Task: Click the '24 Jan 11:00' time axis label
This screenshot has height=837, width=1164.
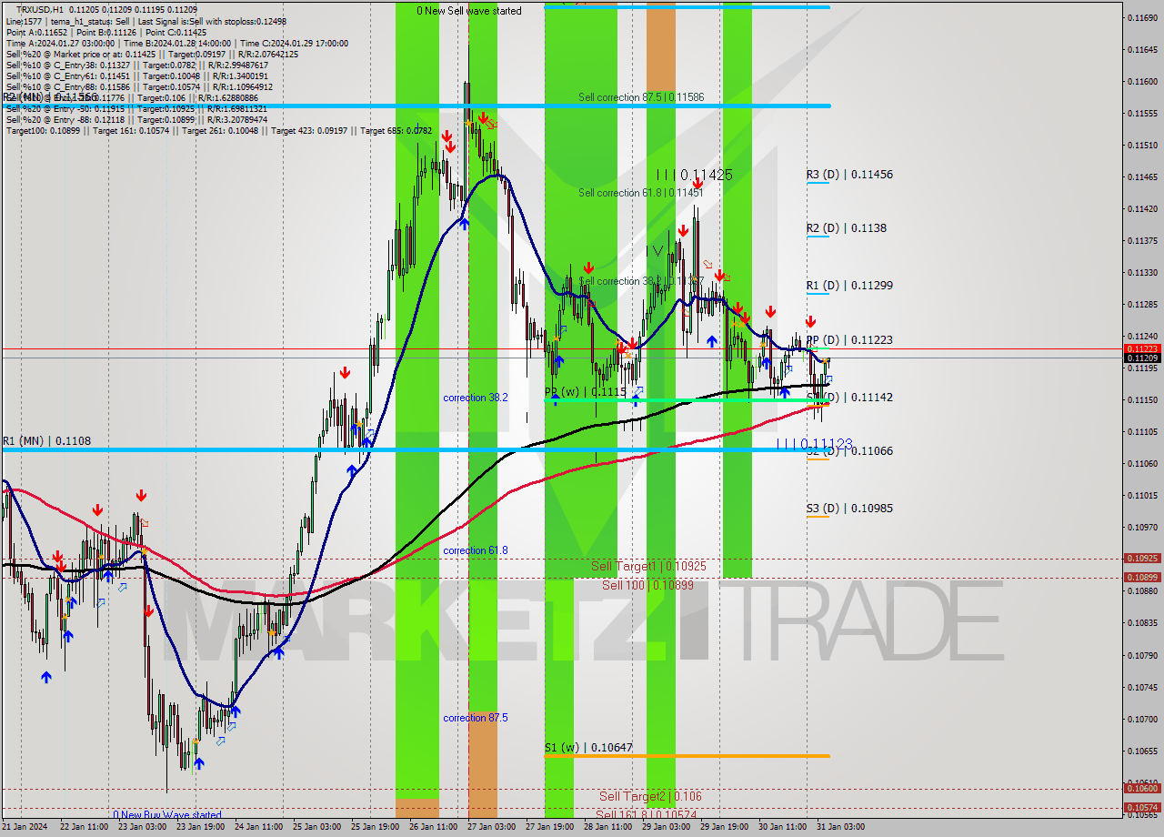Action: pyautogui.click(x=258, y=828)
